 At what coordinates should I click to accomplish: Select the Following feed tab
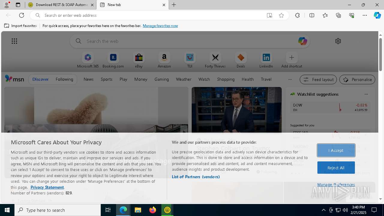coord(64,79)
